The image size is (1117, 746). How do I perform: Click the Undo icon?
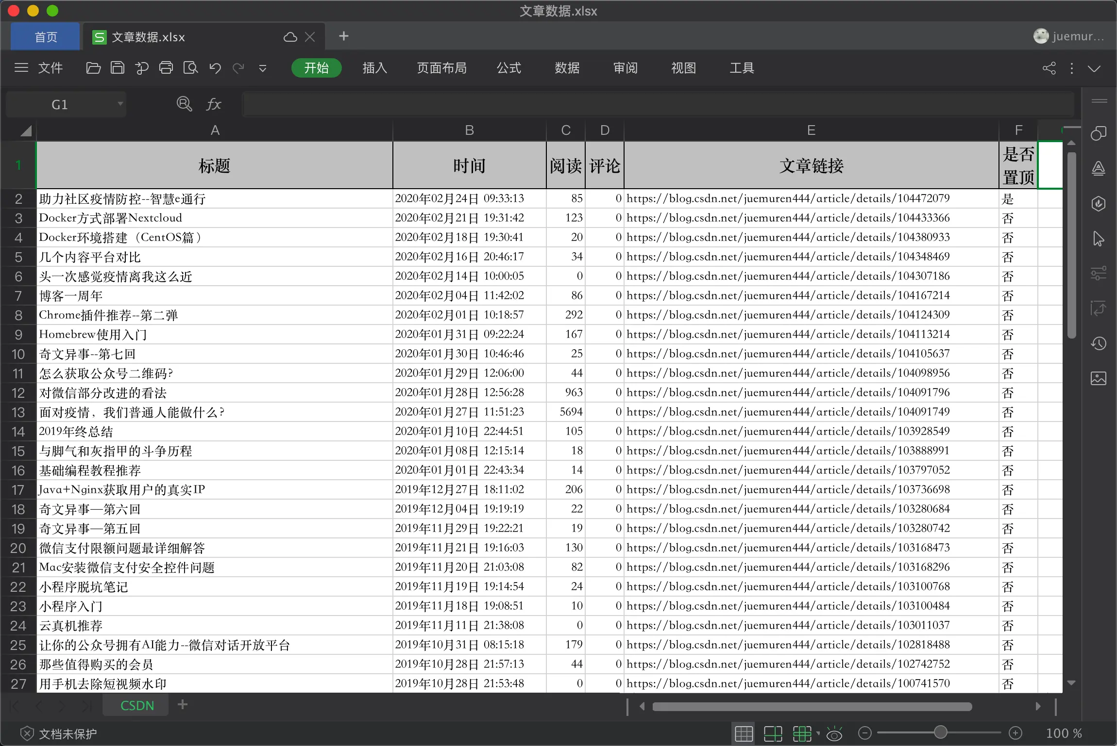(x=215, y=68)
